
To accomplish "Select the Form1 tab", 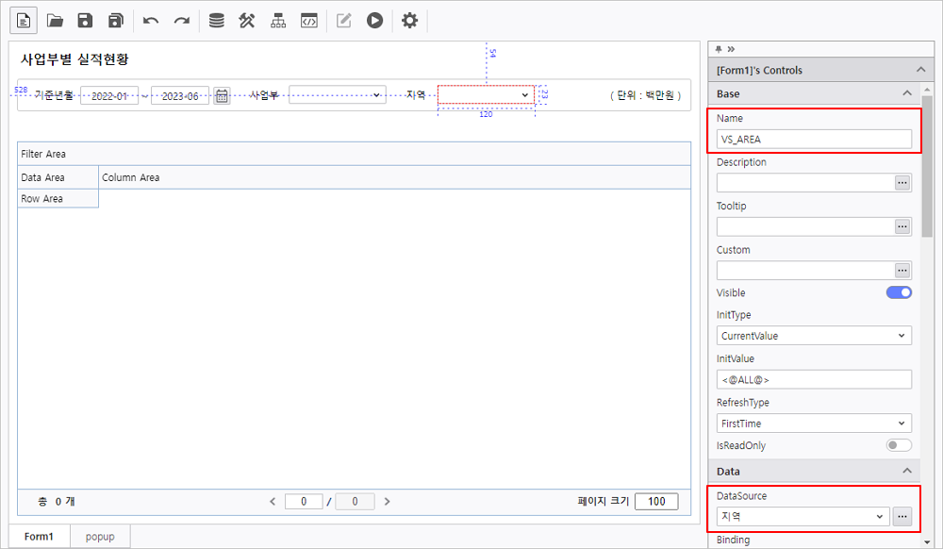I will pyautogui.click(x=39, y=537).
